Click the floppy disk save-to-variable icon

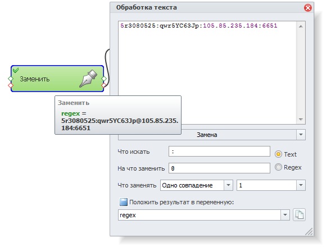tap(124, 202)
